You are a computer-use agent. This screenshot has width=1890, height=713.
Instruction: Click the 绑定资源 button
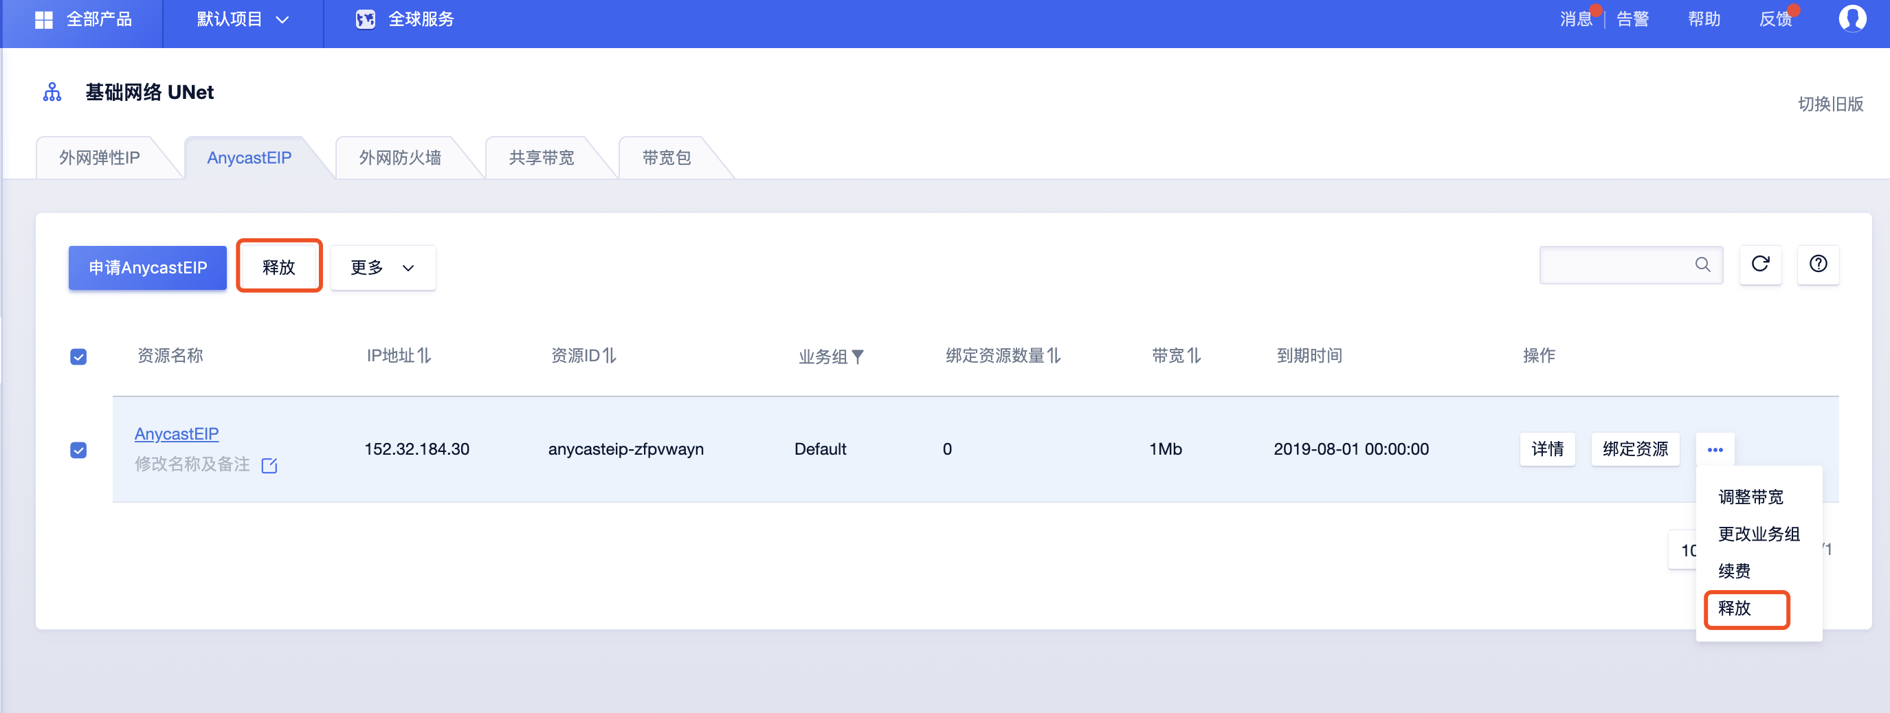tap(1634, 450)
